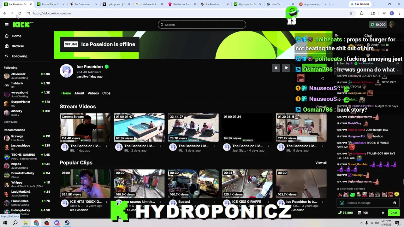Click the address bar URL
The height and width of the screenshot is (227, 404).
coord(52,13)
